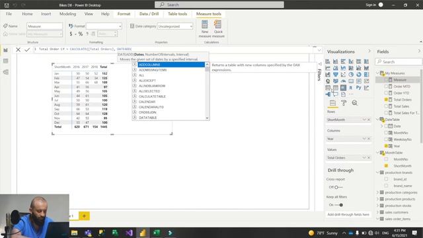Select the Matrix visual icon
Viewport: 423px width, 238px height.
(x=343, y=88)
